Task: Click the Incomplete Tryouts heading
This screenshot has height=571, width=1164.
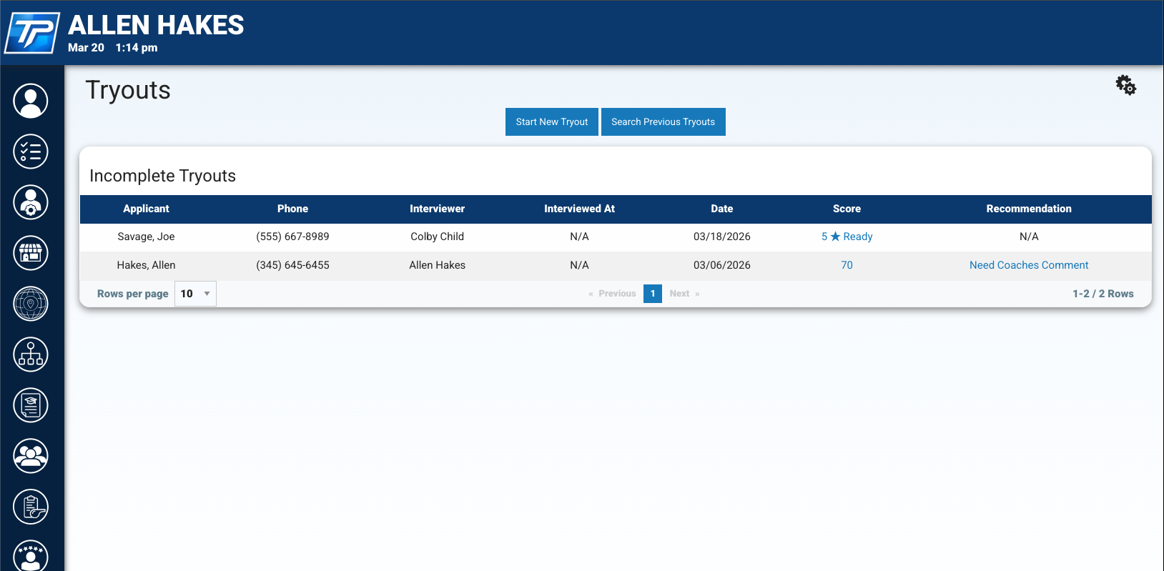Action: pos(162,176)
